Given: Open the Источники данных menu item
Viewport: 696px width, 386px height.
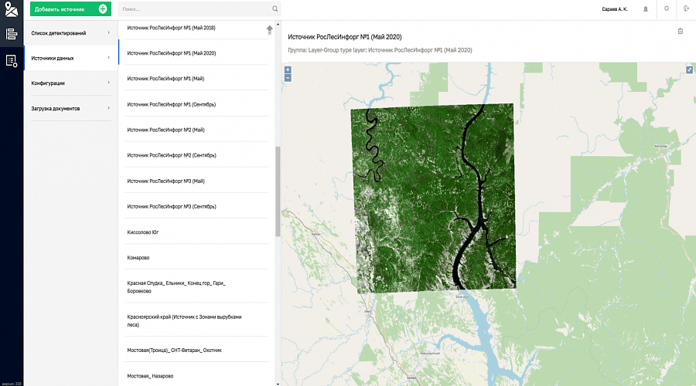Looking at the screenshot, I should point(70,58).
